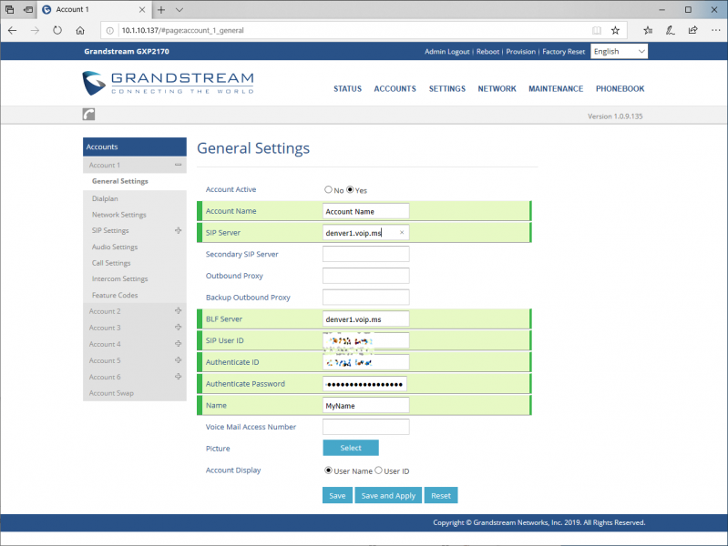Expand SIP Settings submenu

pos(178,230)
